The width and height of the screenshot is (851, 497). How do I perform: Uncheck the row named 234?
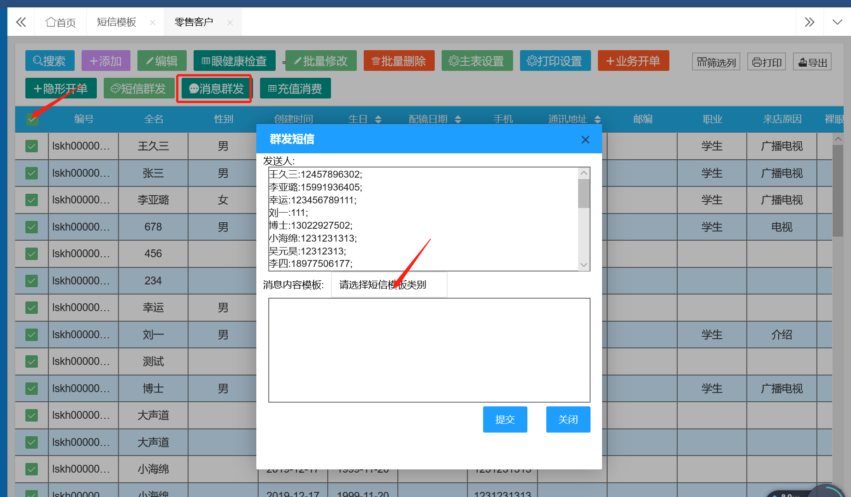click(32, 281)
